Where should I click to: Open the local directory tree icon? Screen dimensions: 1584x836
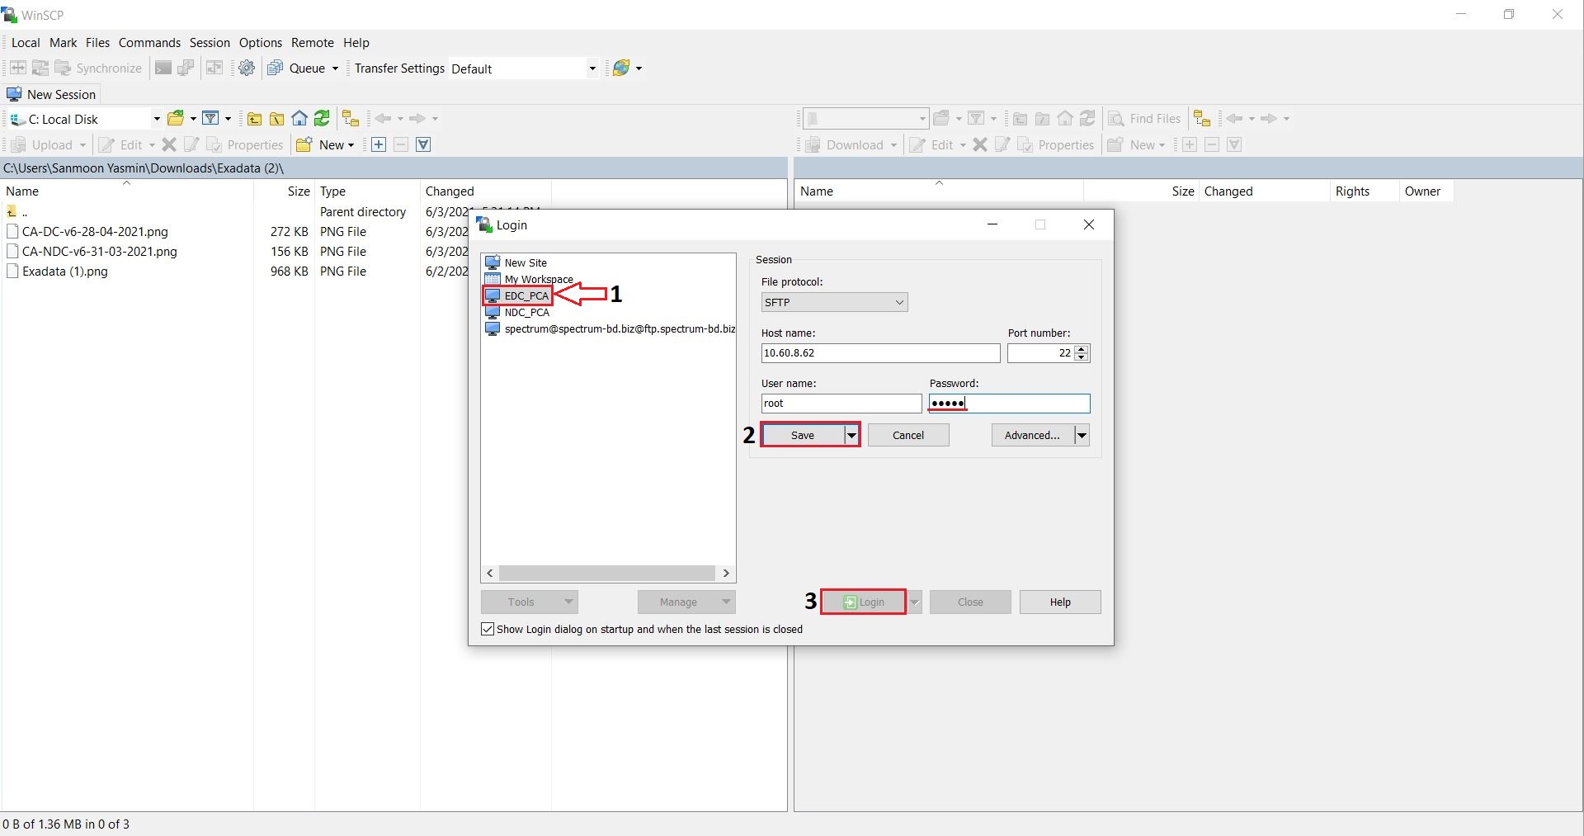pyautogui.click(x=351, y=119)
